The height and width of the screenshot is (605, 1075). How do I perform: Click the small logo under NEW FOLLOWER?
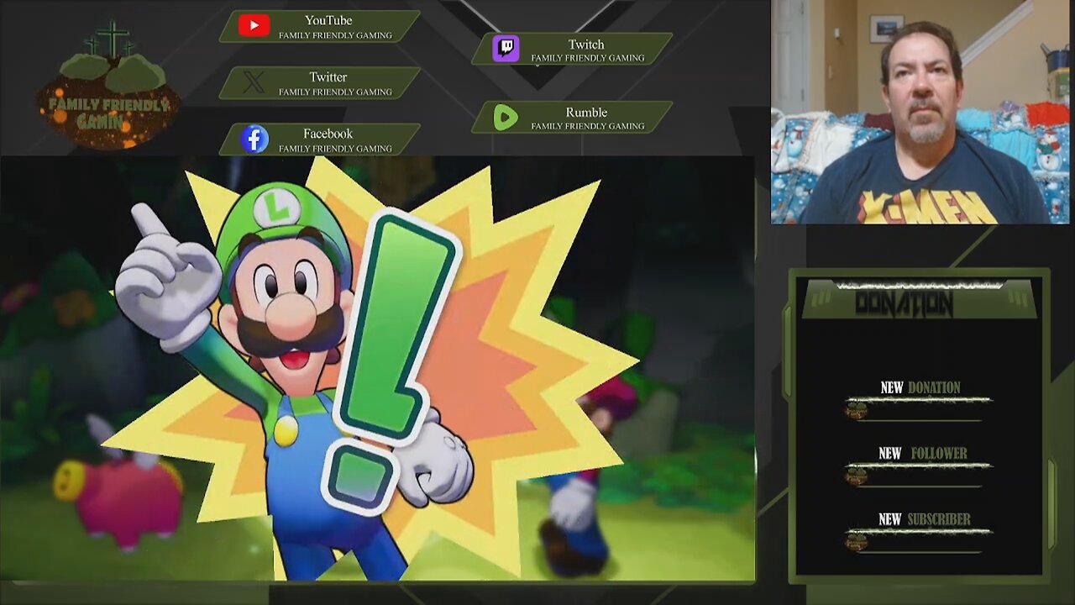pos(856,476)
